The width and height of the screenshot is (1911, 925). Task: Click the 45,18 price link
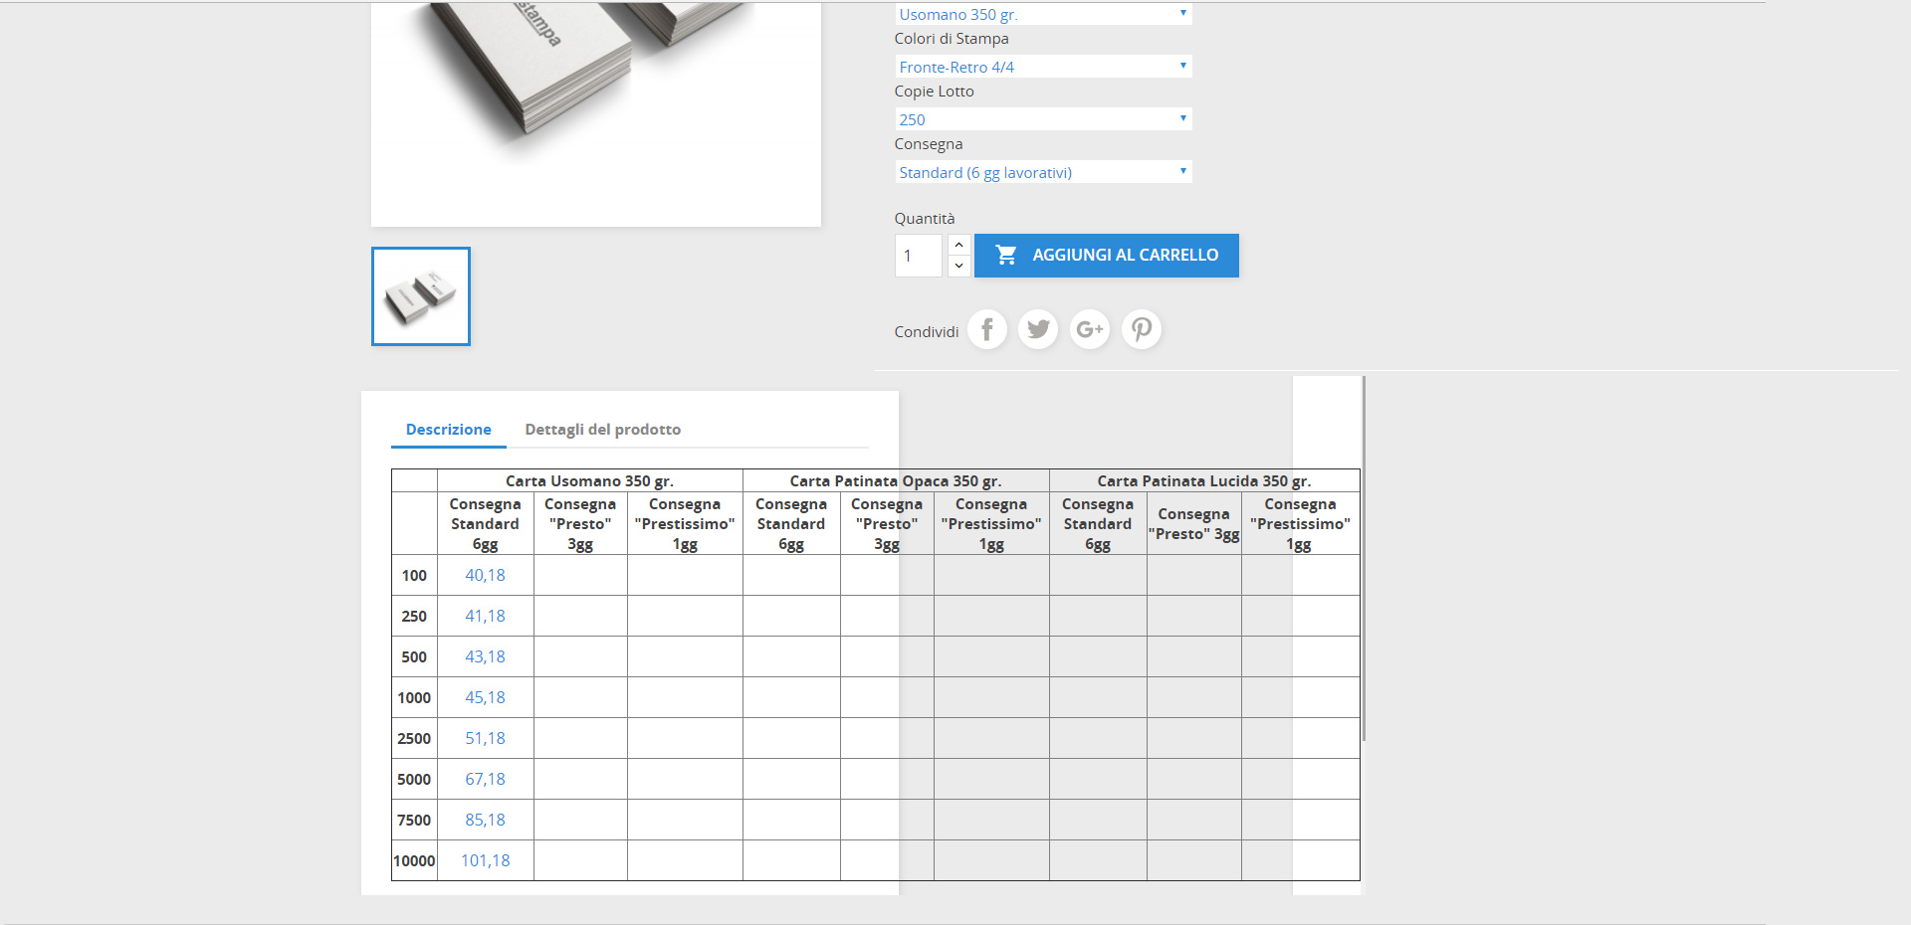tap(485, 697)
